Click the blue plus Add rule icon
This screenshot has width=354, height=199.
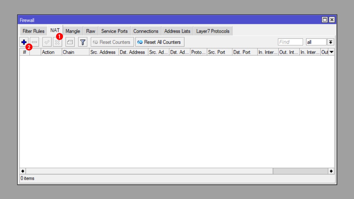24,42
